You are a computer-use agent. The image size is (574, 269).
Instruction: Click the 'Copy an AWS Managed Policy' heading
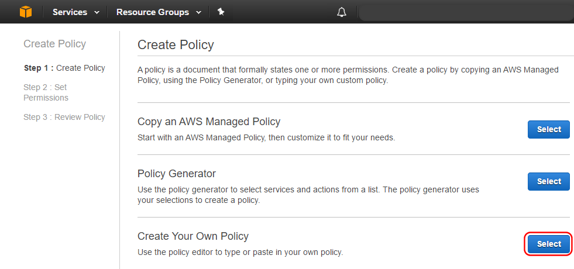(x=209, y=122)
